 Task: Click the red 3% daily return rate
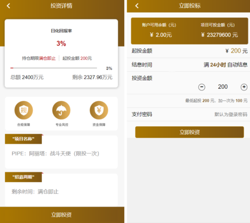pyautogui.click(x=61, y=43)
